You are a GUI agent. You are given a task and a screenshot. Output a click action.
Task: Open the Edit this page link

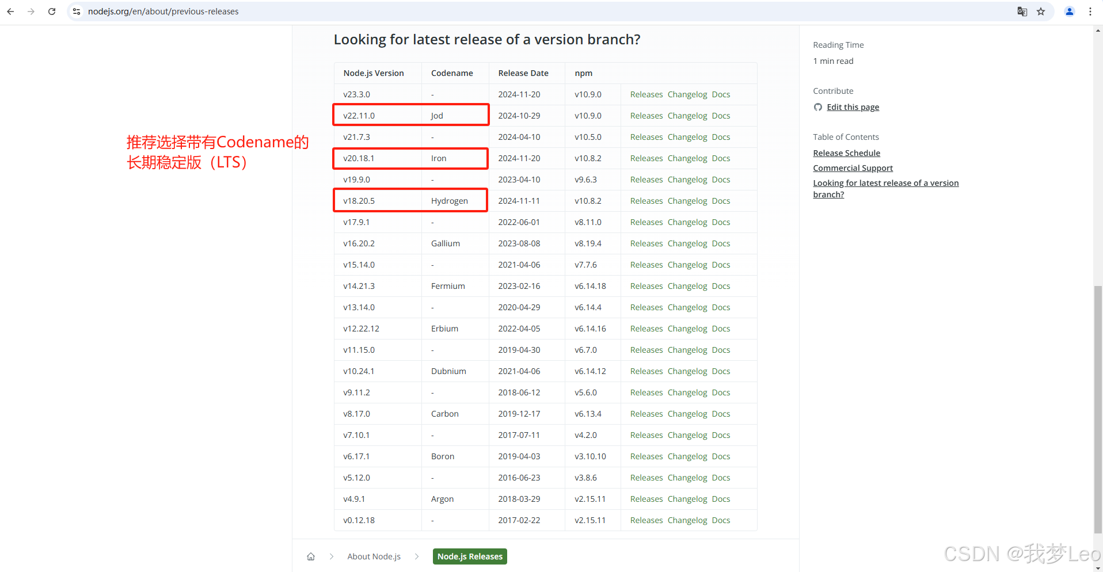pyautogui.click(x=853, y=107)
